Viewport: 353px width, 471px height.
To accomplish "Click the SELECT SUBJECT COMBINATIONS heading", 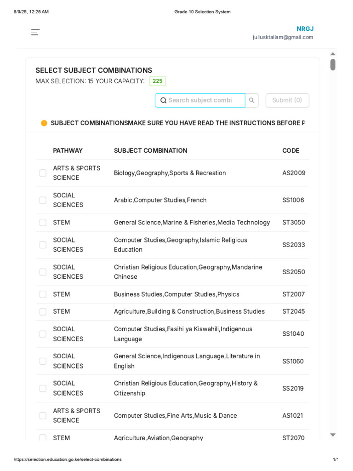I will coord(94,70).
